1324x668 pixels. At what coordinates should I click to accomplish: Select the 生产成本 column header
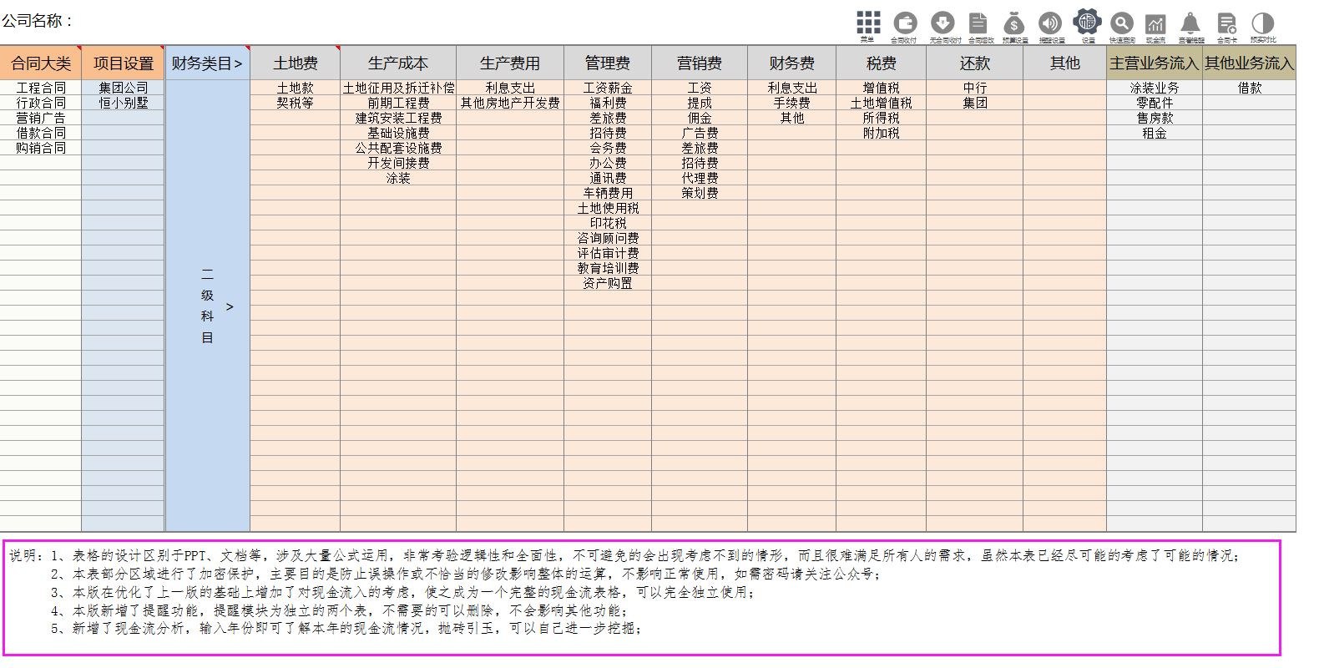tap(398, 63)
